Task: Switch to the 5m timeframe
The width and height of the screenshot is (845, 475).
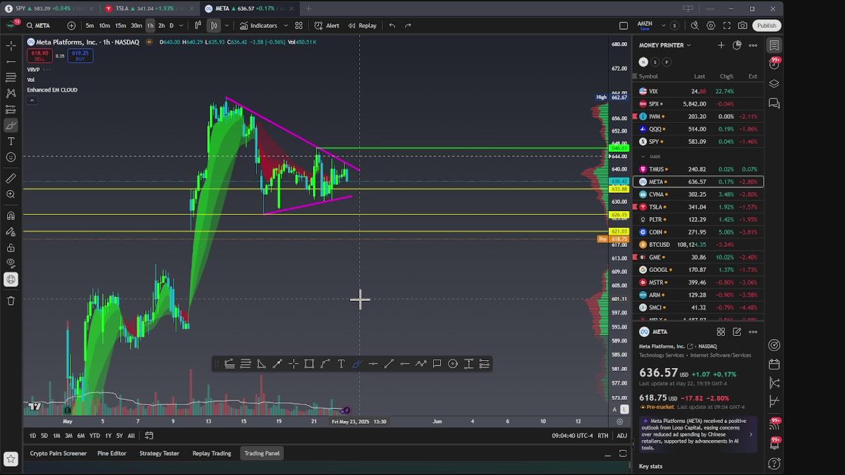Action: [90, 26]
